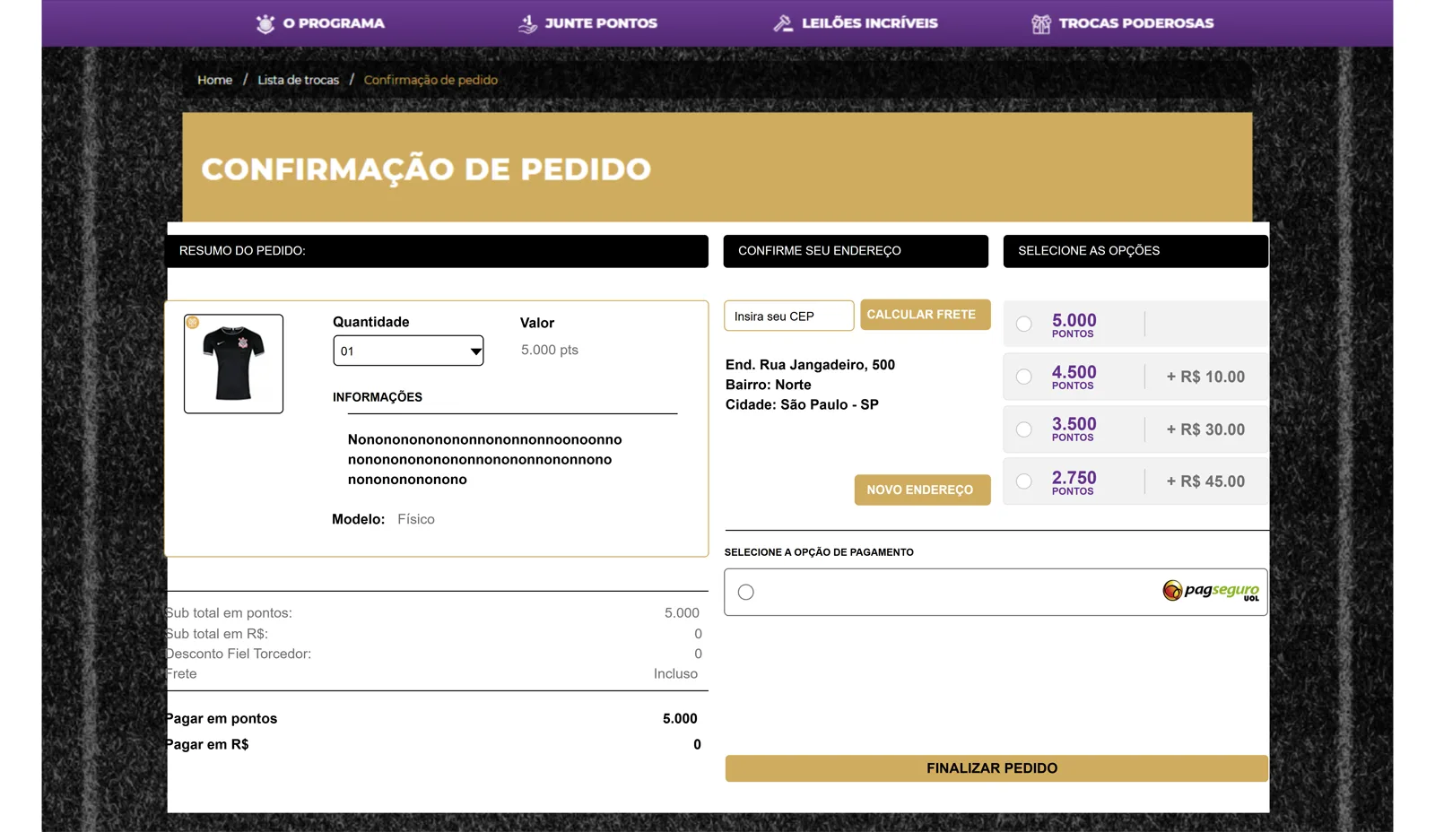The width and height of the screenshot is (1435, 832).
Task: Select the 5.000 pontos option
Action: 1023,324
